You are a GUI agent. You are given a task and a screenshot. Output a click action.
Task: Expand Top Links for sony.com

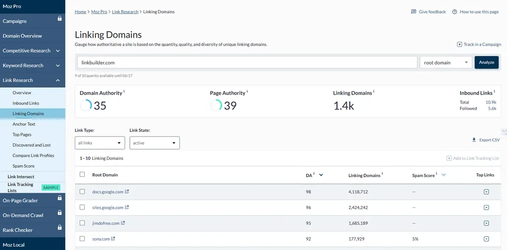pos(486,239)
